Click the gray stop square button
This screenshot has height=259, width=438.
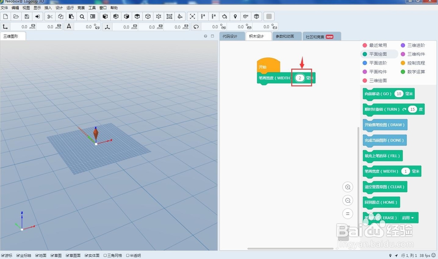[x=269, y=17]
